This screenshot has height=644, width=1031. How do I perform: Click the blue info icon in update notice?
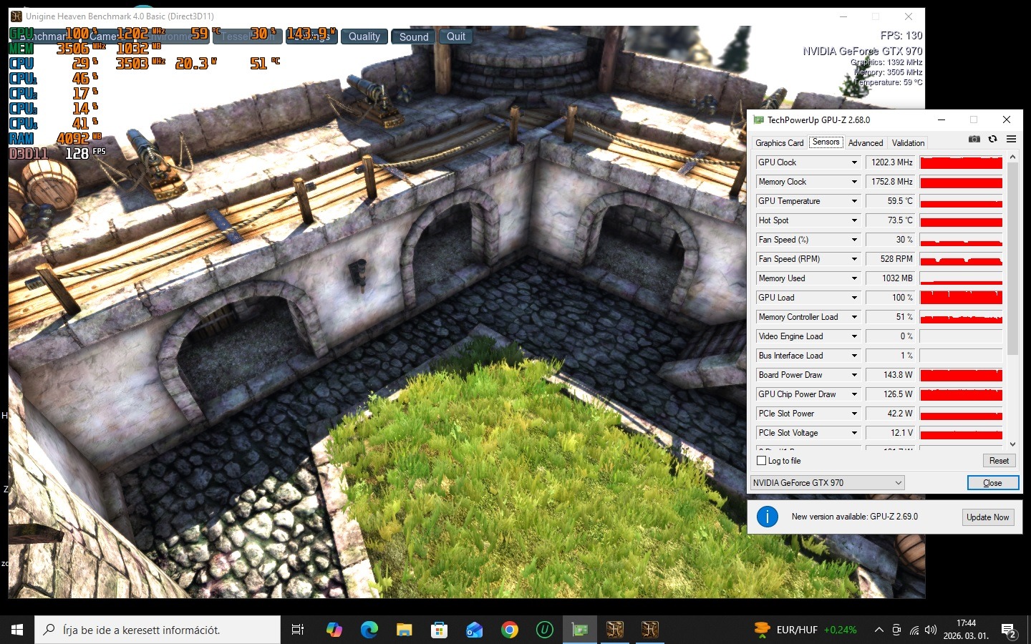(x=767, y=517)
